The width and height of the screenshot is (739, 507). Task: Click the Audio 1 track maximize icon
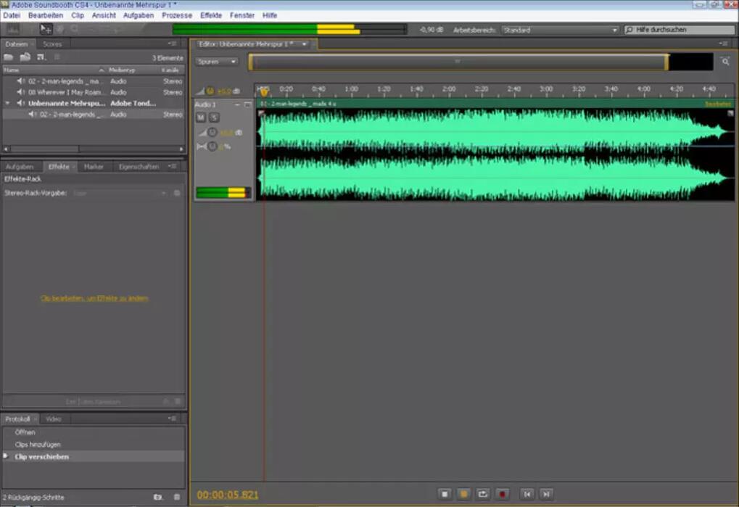click(x=247, y=104)
